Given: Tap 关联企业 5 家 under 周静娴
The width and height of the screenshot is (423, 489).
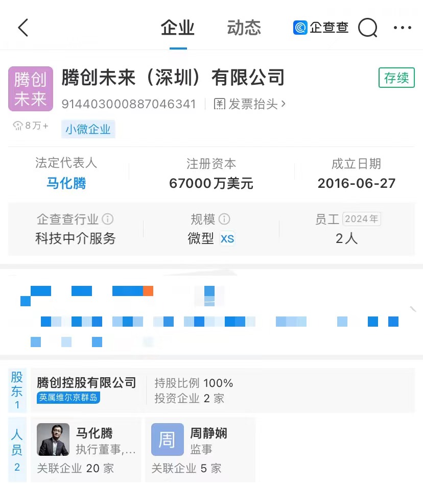Looking at the screenshot, I should (x=186, y=468).
